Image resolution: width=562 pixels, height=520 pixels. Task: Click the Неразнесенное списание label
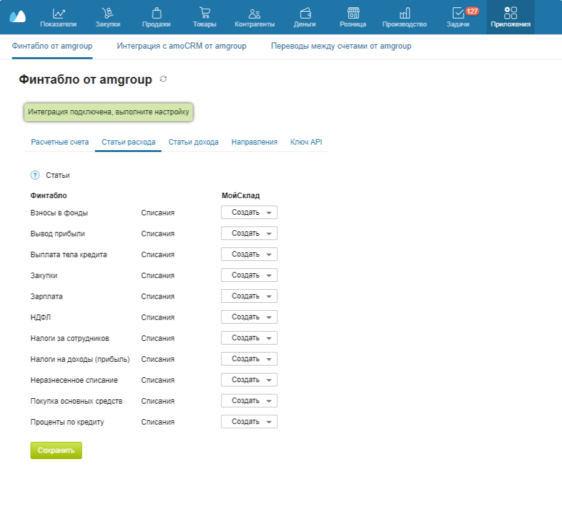(x=74, y=380)
